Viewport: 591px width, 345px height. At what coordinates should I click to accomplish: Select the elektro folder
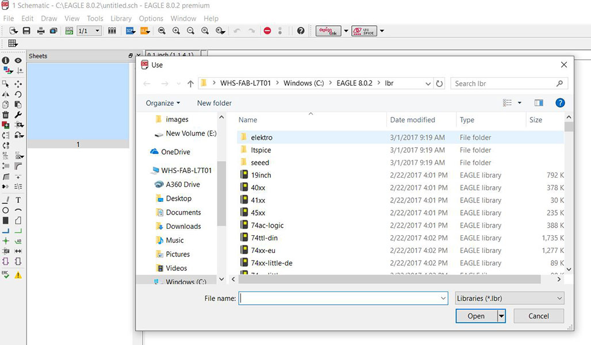[262, 137]
